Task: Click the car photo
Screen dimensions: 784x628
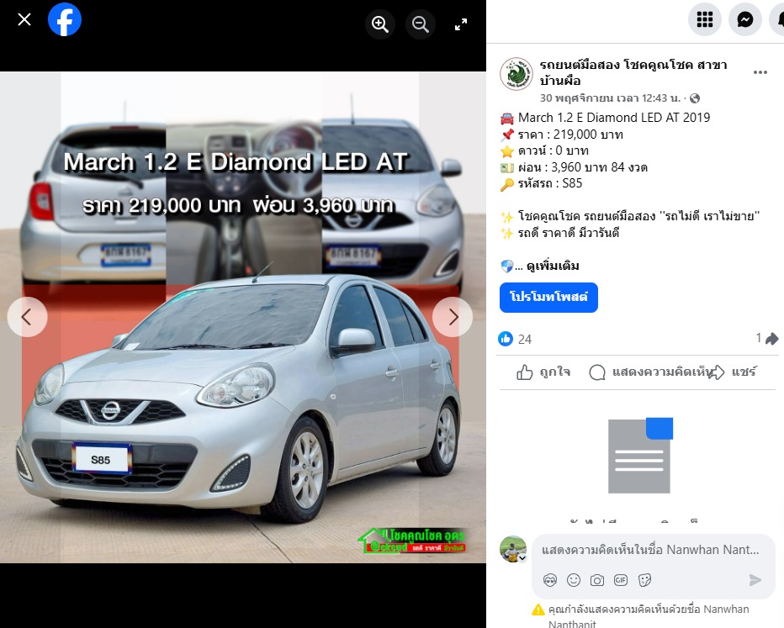Action: point(243,317)
